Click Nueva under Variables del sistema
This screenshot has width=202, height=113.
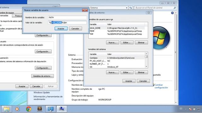click(x=112, y=73)
